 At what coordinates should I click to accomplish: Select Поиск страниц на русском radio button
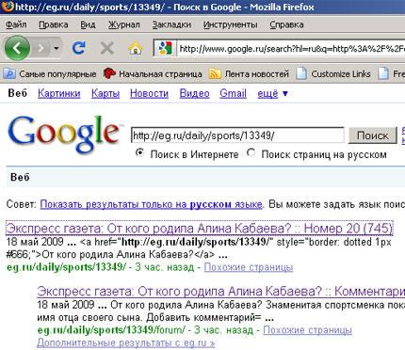point(251,153)
